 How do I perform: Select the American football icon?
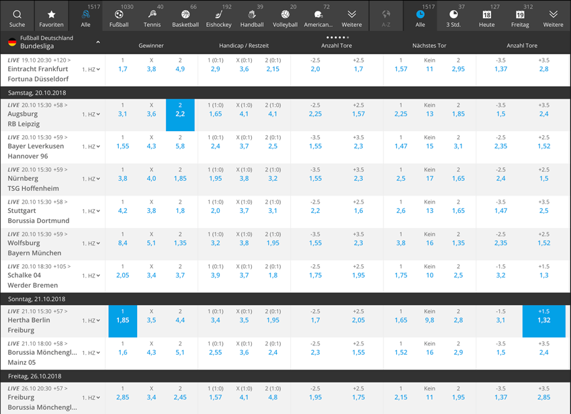[x=318, y=15]
